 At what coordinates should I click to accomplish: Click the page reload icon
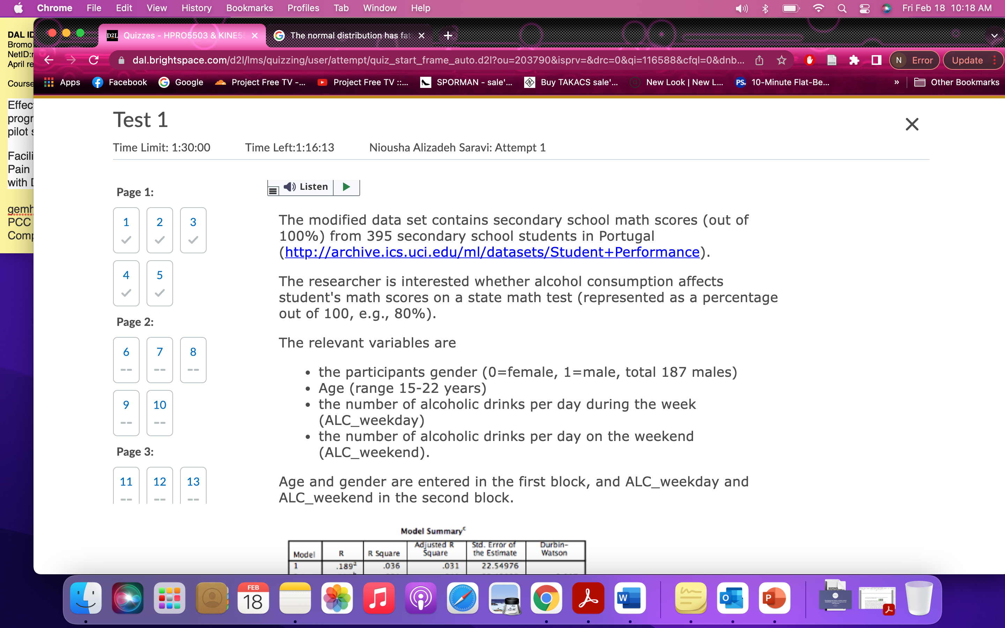pyautogui.click(x=94, y=60)
